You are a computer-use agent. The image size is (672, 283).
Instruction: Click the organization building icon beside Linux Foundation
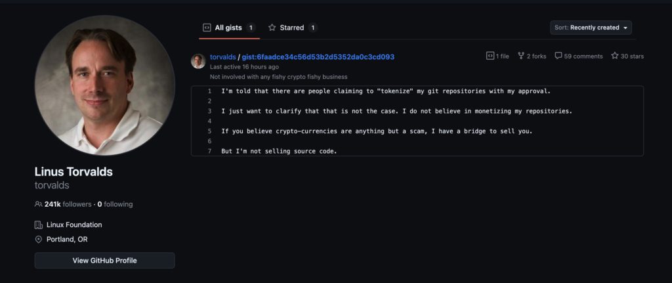[39, 225]
